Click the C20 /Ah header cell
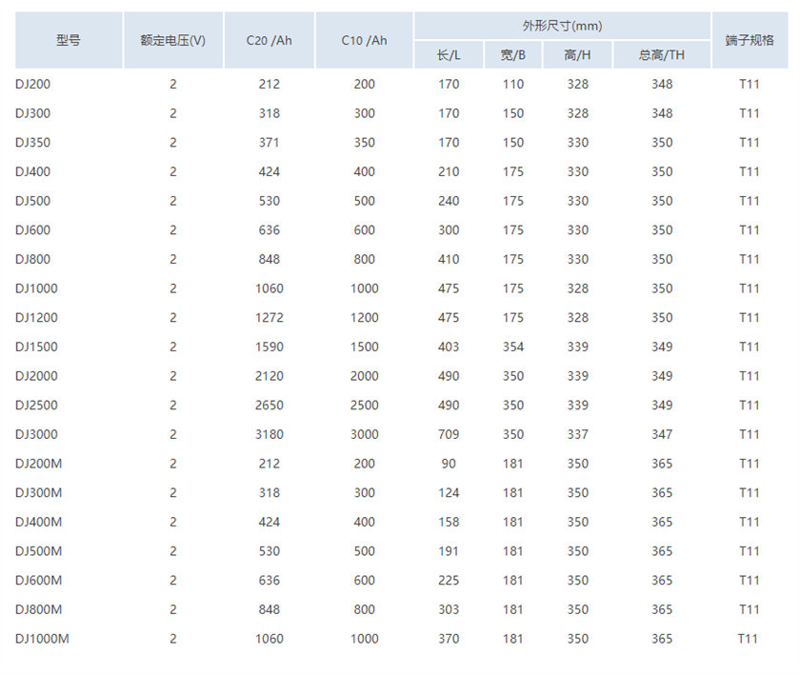This screenshot has width=800, height=675. pyautogui.click(x=269, y=40)
